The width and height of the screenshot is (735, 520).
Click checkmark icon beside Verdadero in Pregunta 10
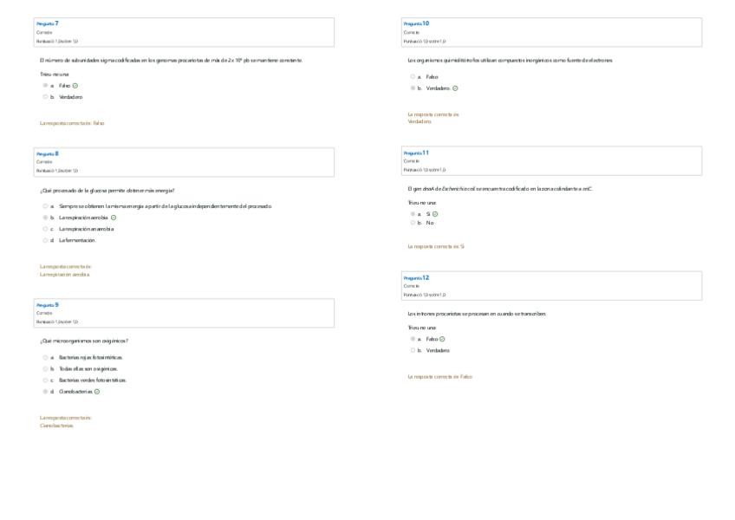click(455, 88)
